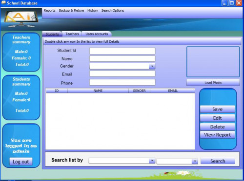The width and height of the screenshot is (244, 181).
Task: Click the school logo image
Action: 21,19
